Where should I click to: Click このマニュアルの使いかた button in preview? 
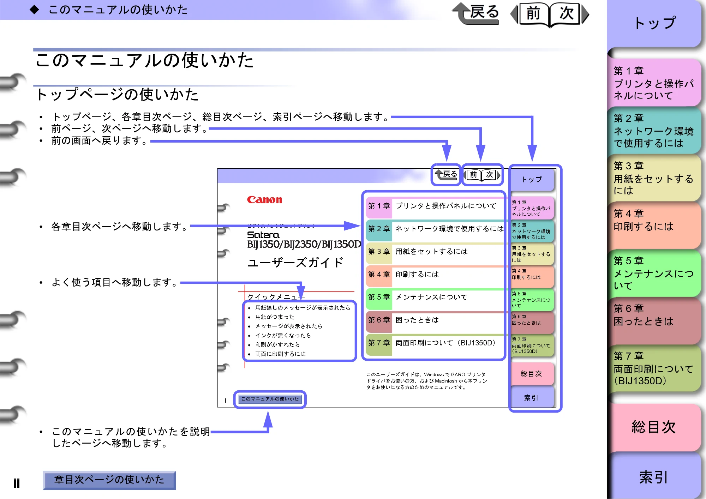pos(270,399)
